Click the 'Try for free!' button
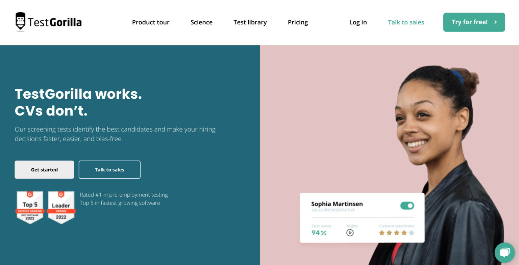 click(x=474, y=22)
